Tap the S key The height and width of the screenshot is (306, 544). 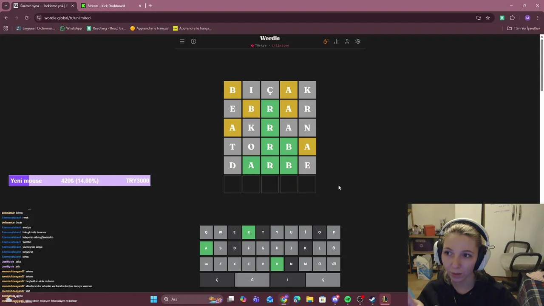220,248
